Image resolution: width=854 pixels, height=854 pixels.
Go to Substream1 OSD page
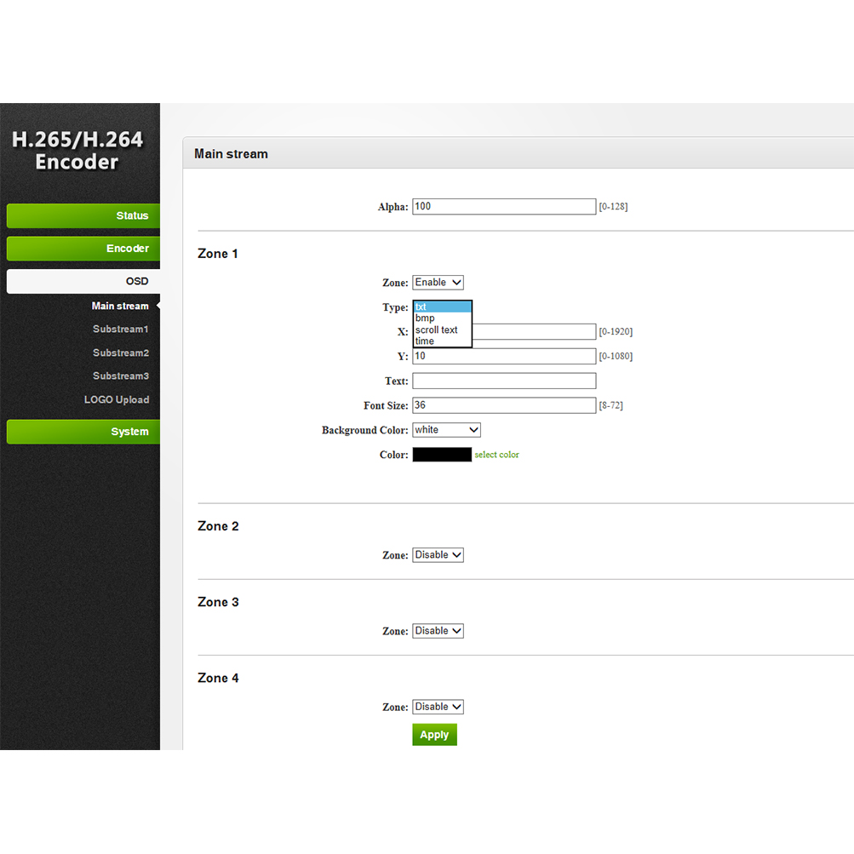(120, 329)
